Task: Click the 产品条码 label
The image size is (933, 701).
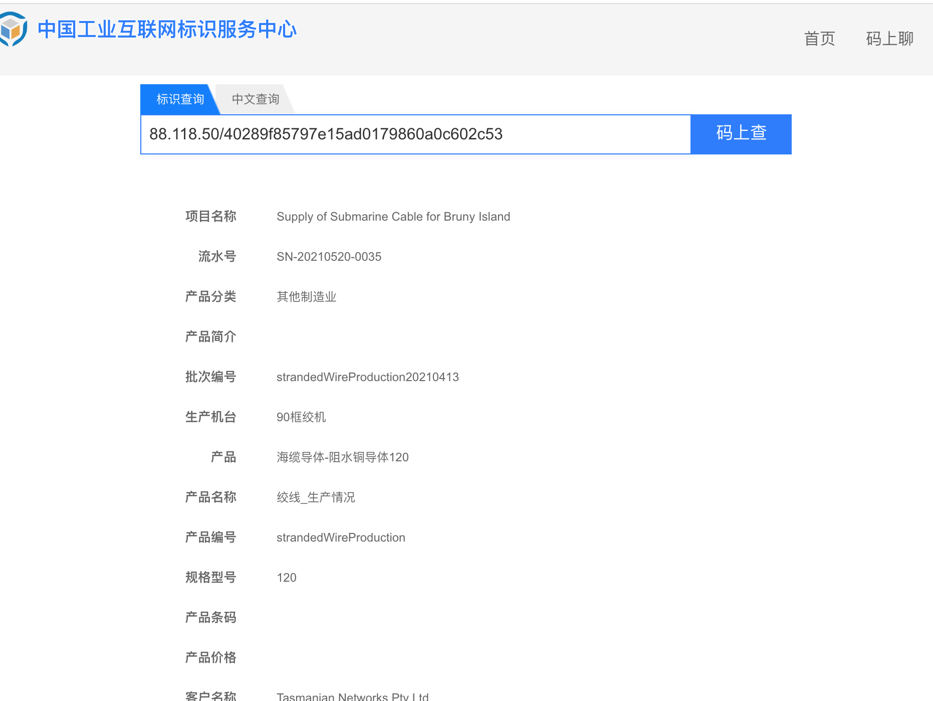Action: pos(210,618)
